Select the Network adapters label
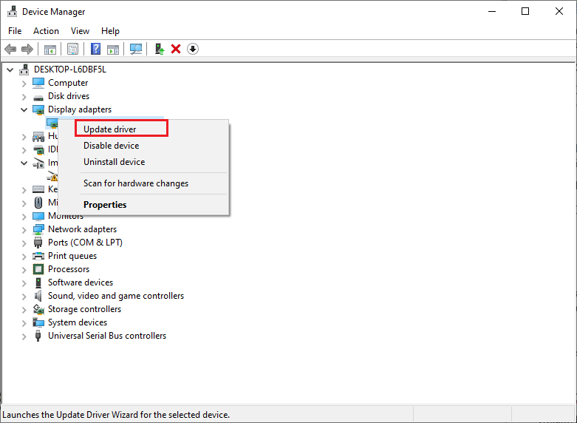Screen dimensions: 577x423 pyautogui.click(x=83, y=229)
